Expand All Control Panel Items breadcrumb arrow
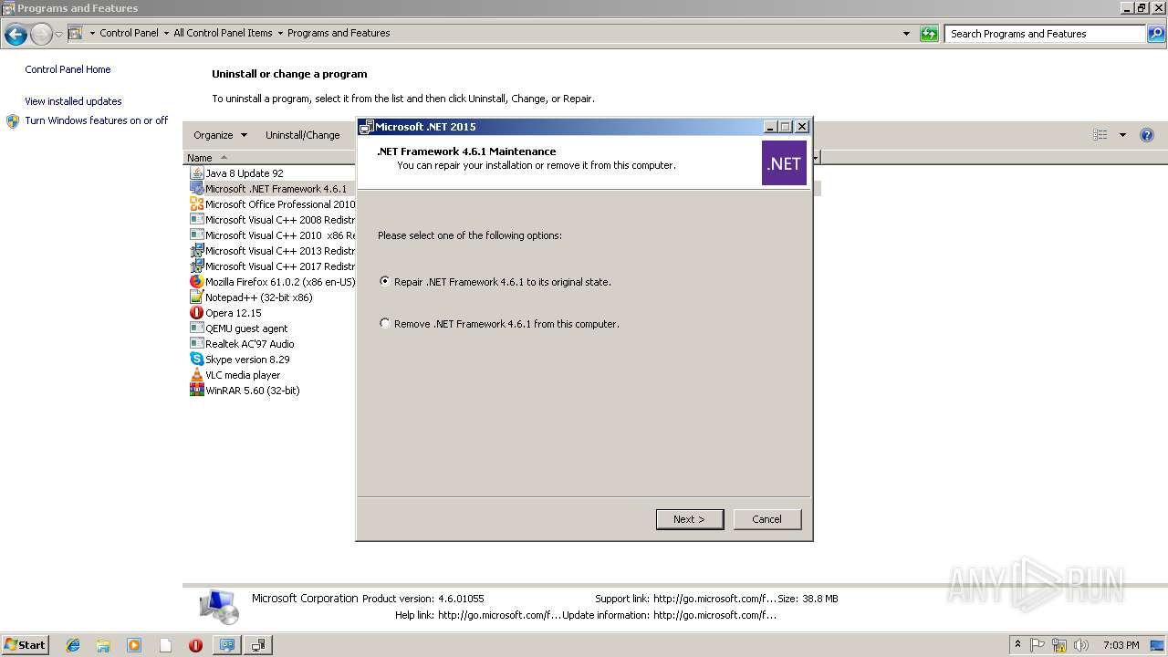1168x657 pixels. pyautogui.click(x=280, y=33)
